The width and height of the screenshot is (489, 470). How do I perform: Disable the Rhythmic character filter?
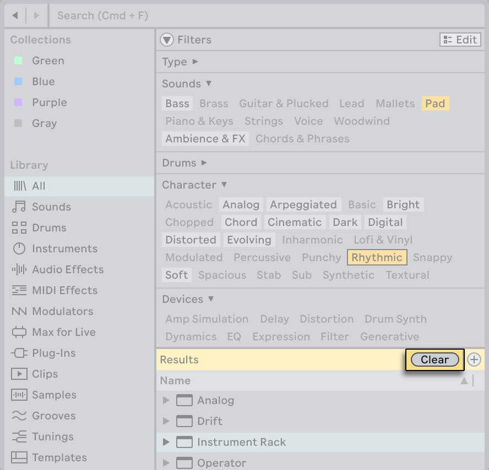(x=377, y=257)
